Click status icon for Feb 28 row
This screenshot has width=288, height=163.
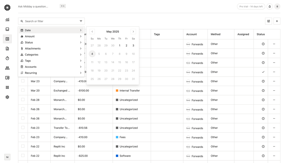(x=263, y=100)
